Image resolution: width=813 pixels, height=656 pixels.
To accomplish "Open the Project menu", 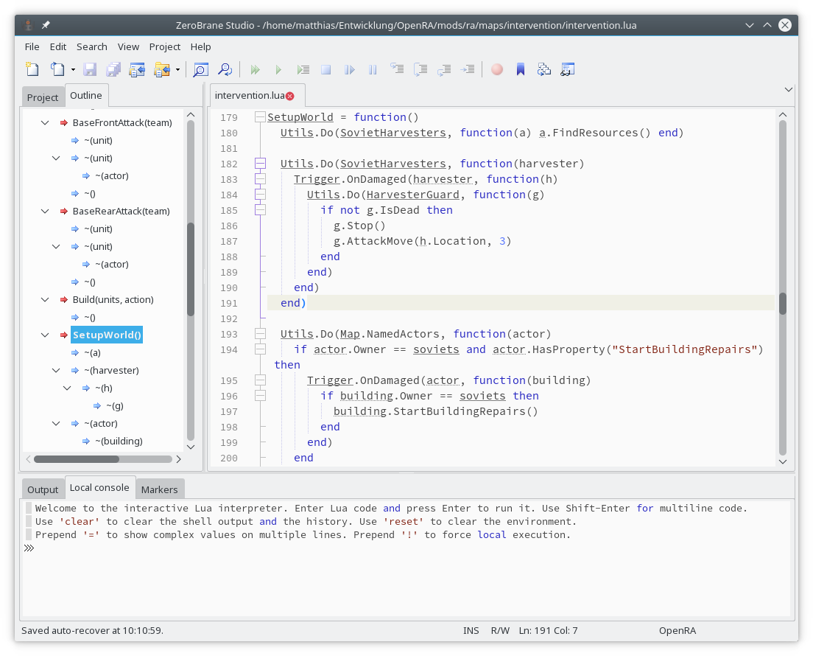I will [164, 46].
